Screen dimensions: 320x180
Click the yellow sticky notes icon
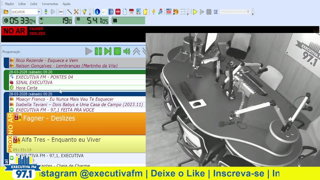click(x=145, y=12)
